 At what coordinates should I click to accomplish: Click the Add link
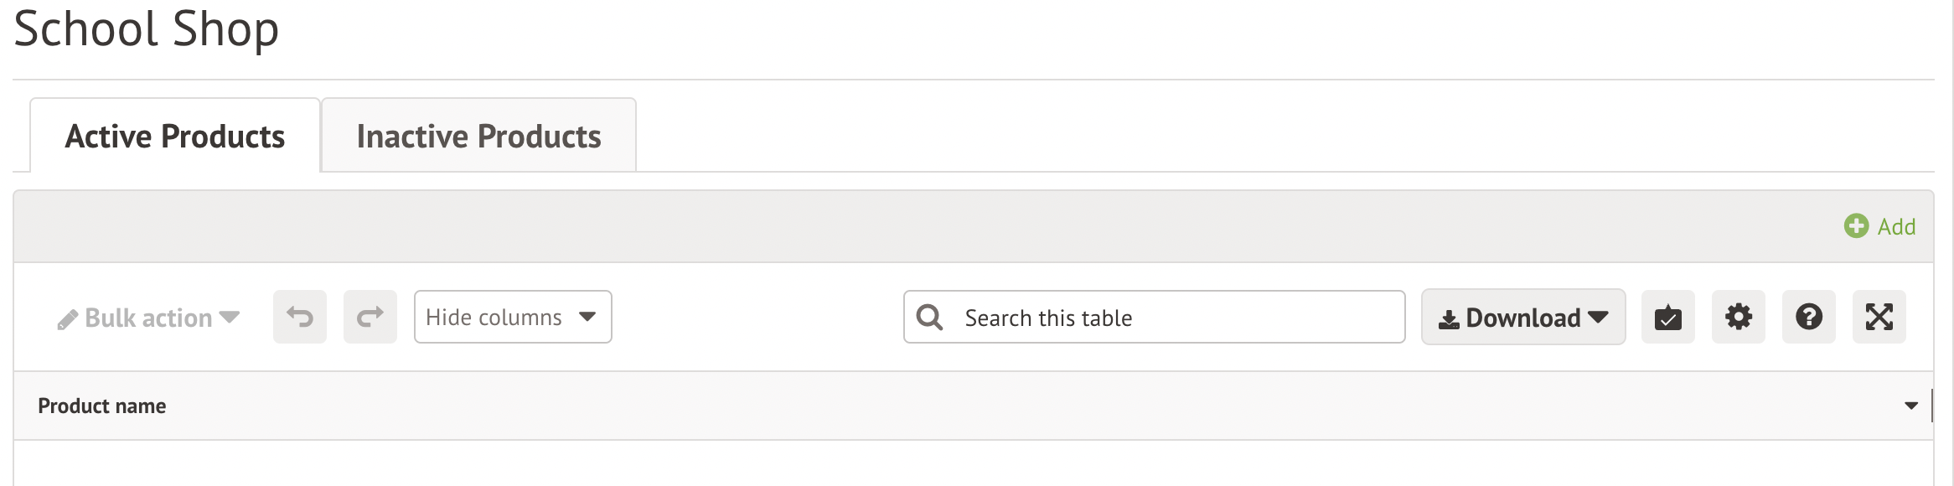pos(1896,227)
